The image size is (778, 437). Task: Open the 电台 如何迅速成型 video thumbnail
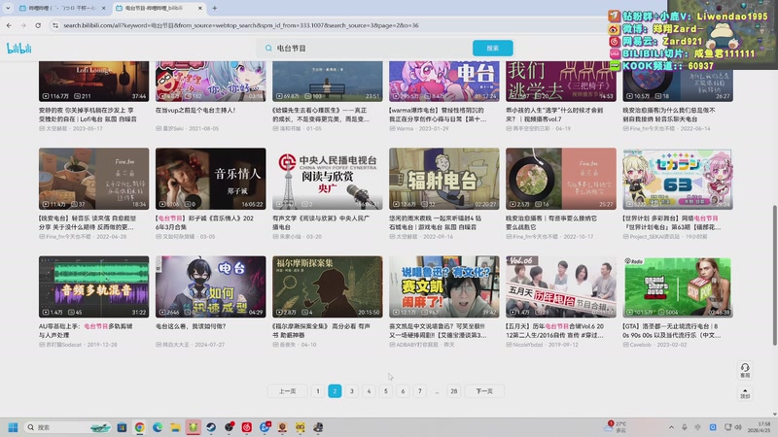pos(210,286)
